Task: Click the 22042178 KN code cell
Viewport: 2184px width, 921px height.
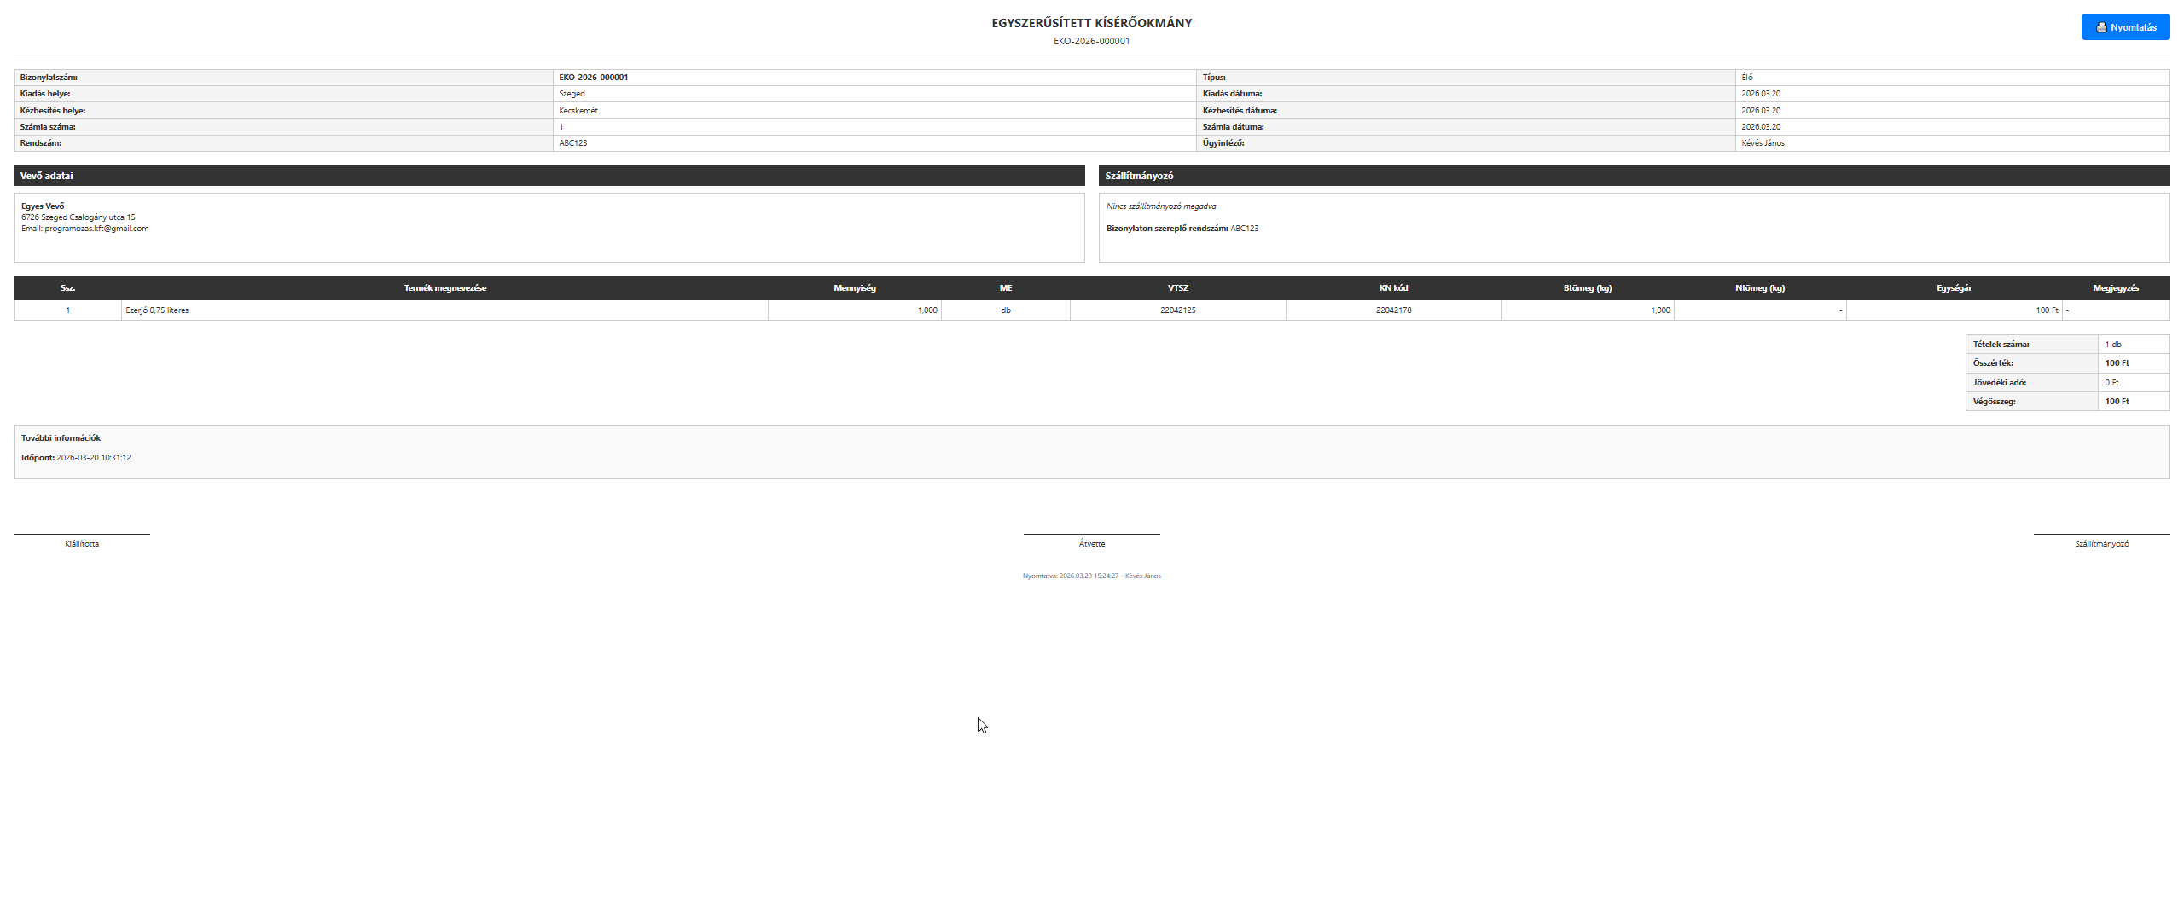Action: [1393, 310]
